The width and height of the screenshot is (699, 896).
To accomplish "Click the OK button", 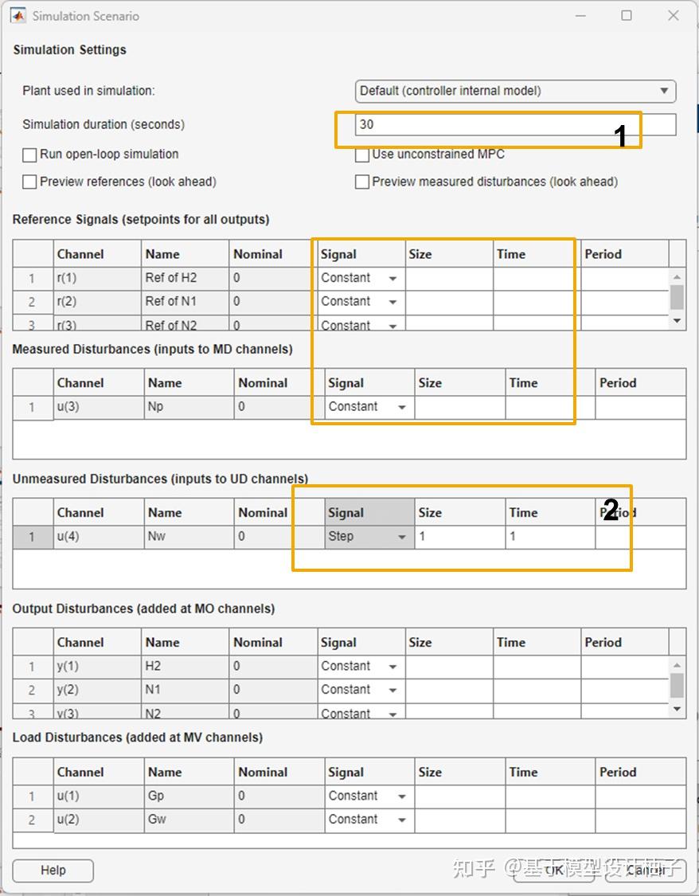I will 553,870.
